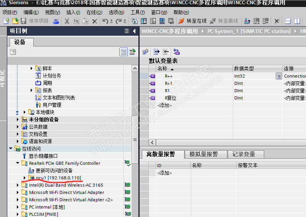Go online with 转至在线 icon
306x217 pixels.
click(181, 21)
